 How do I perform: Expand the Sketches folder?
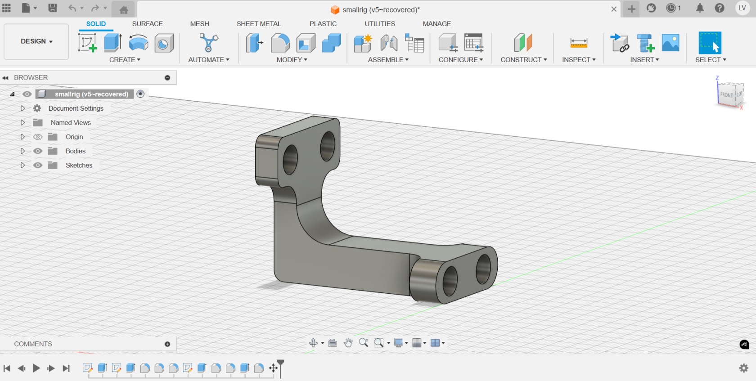[22, 166]
